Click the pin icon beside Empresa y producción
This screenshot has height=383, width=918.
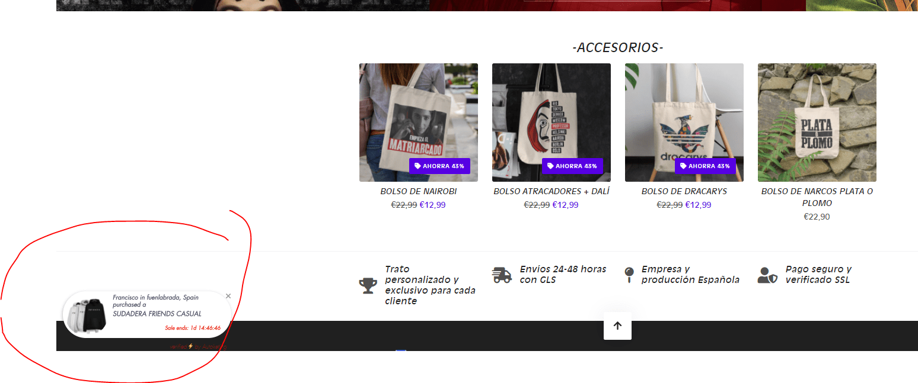pos(629,275)
